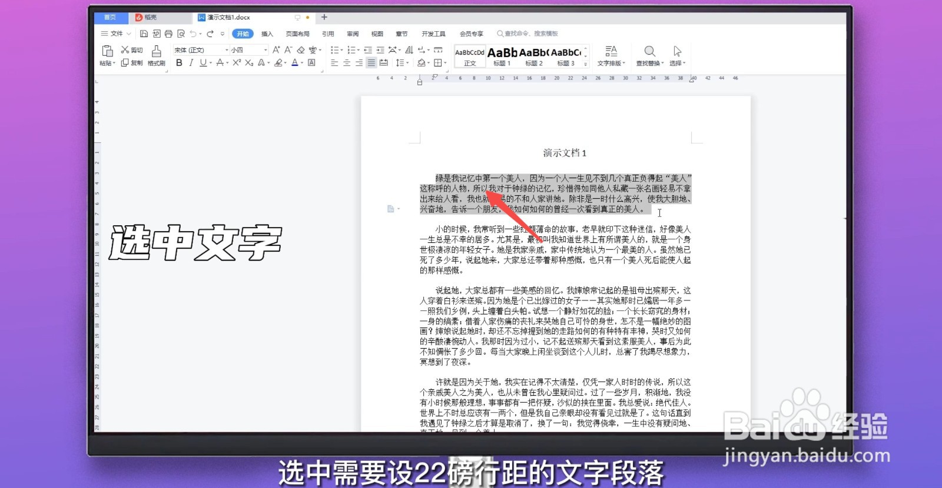
Task: Toggle underline on selected text
Action: 203,62
